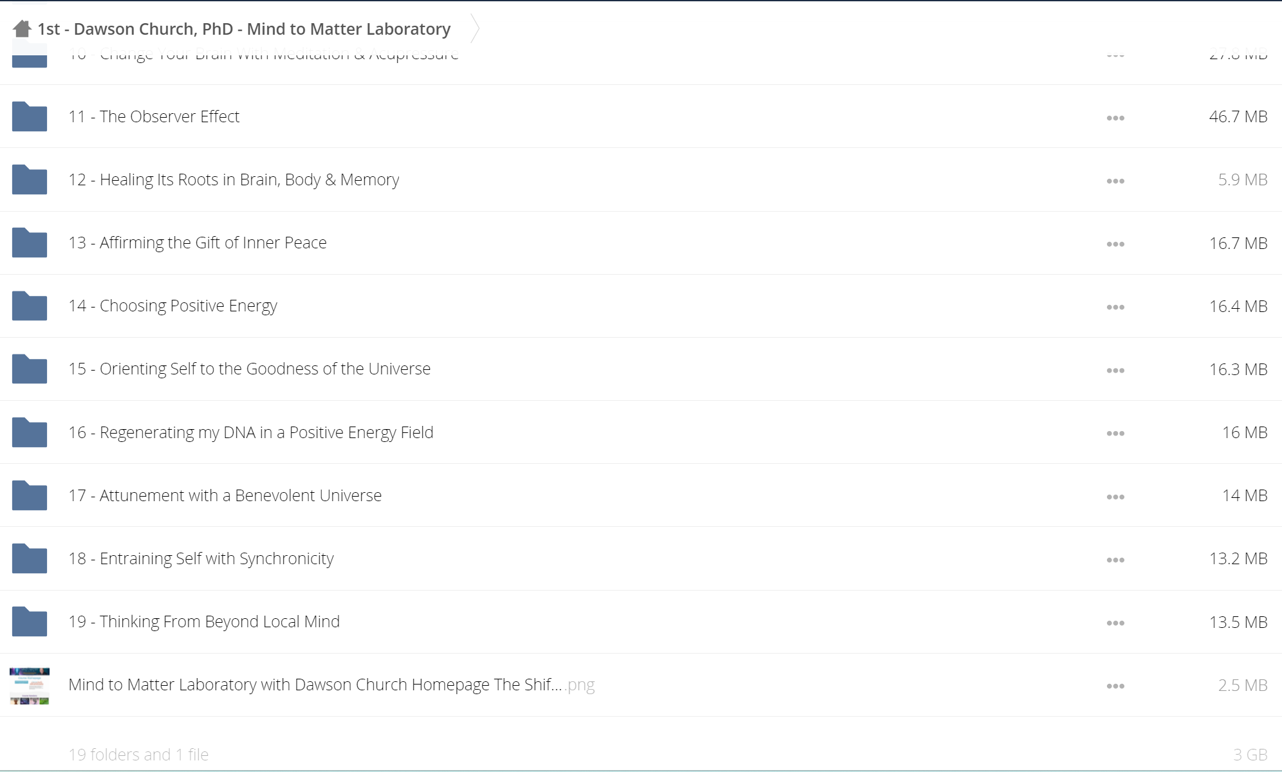The width and height of the screenshot is (1282, 772).
Task: Show more actions for folder 12 - Healing Its Roots
Action: pos(1115,181)
